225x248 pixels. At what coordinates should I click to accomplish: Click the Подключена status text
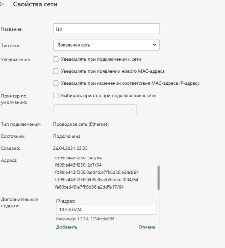coord(67,136)
